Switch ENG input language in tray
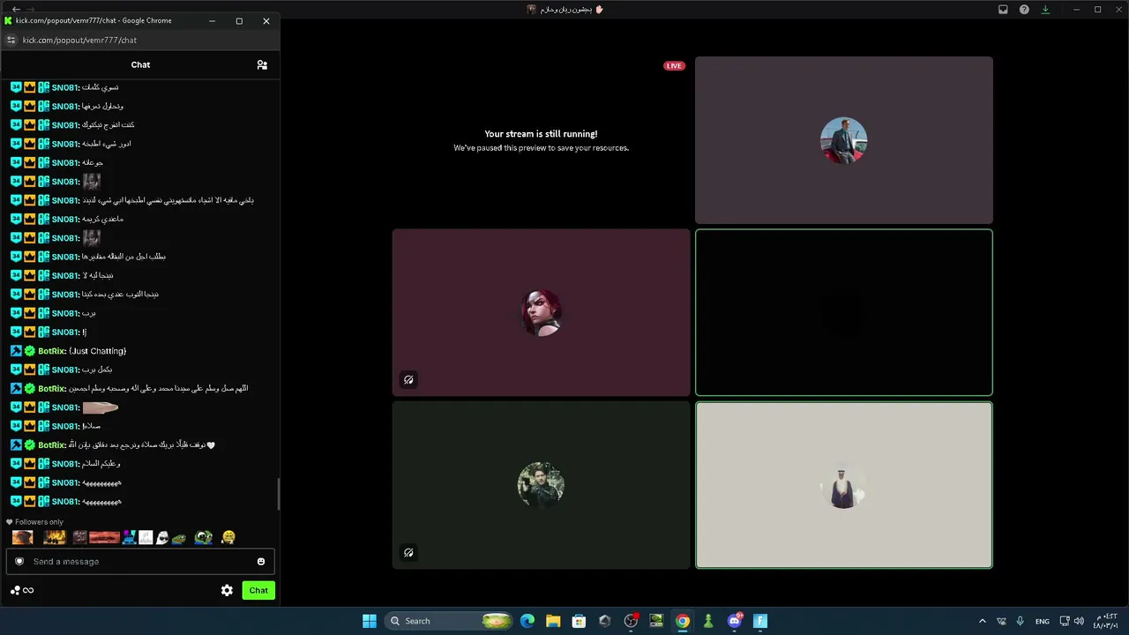This screenshot has width=1129, height=635. click(1043, 621)
